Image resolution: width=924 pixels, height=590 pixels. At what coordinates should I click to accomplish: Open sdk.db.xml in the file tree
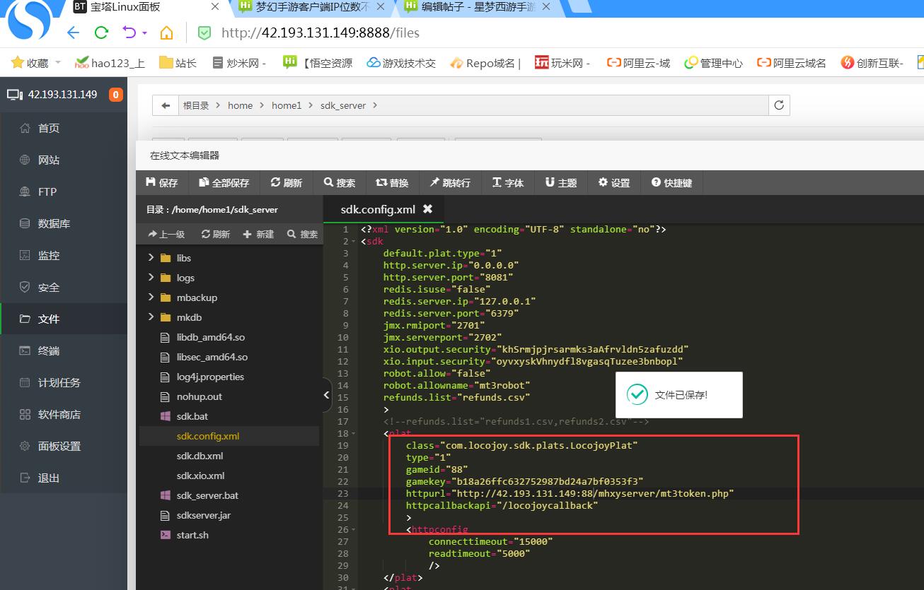point(200,456)
